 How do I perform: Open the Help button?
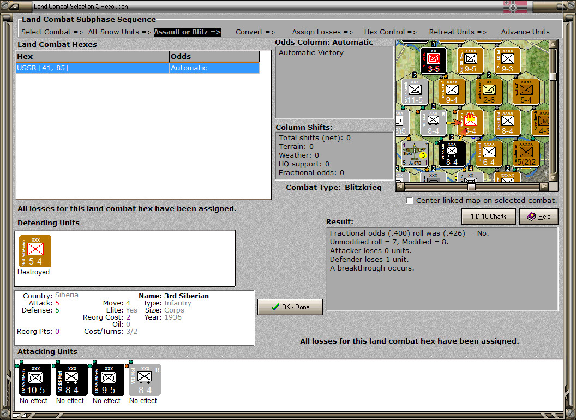pyautogui.click(x=538, y=217)
